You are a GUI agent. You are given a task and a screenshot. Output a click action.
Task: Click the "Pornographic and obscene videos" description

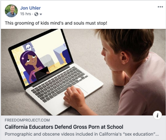click(82, 134)
